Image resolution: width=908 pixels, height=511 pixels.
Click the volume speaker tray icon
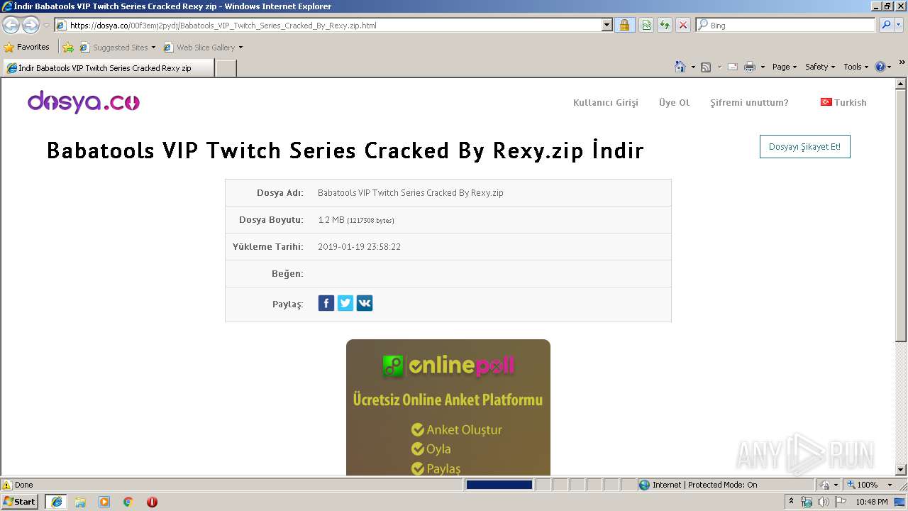[823, 502]
